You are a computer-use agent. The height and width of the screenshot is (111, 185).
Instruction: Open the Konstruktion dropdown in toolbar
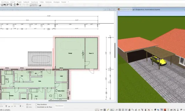[x=34, y=4]
